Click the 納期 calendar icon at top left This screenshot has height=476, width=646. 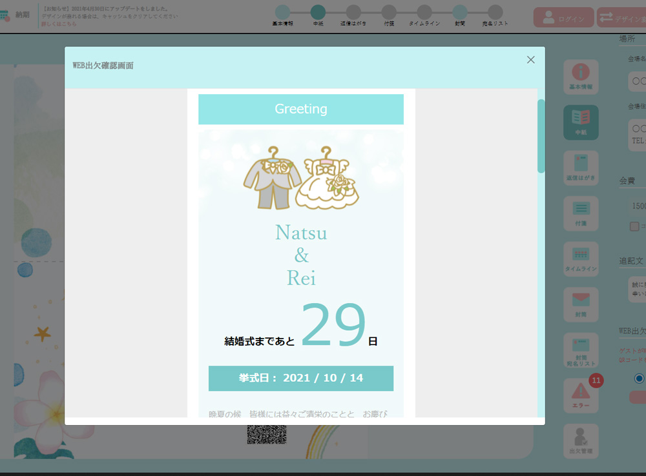tap(5, 15)
